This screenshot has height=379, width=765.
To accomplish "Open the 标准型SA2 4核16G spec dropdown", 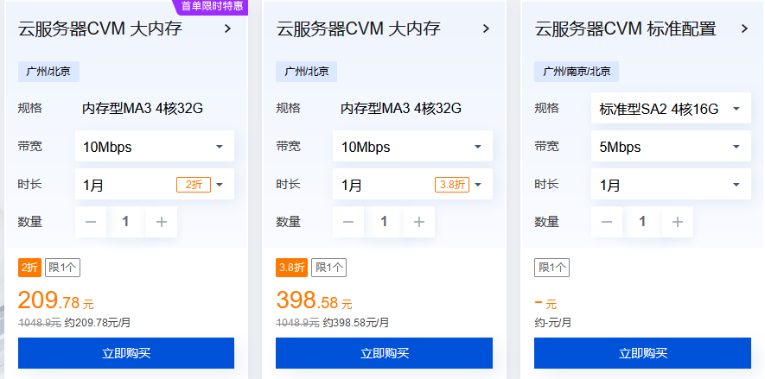I will [x=671, y=108].
